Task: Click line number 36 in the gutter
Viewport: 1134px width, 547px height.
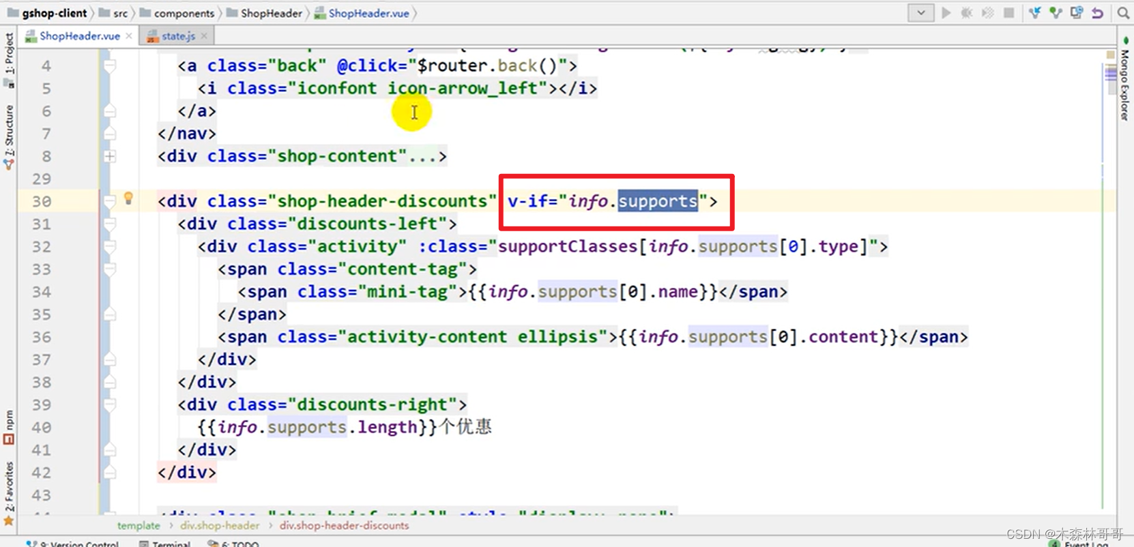Action: coord(42,337)
